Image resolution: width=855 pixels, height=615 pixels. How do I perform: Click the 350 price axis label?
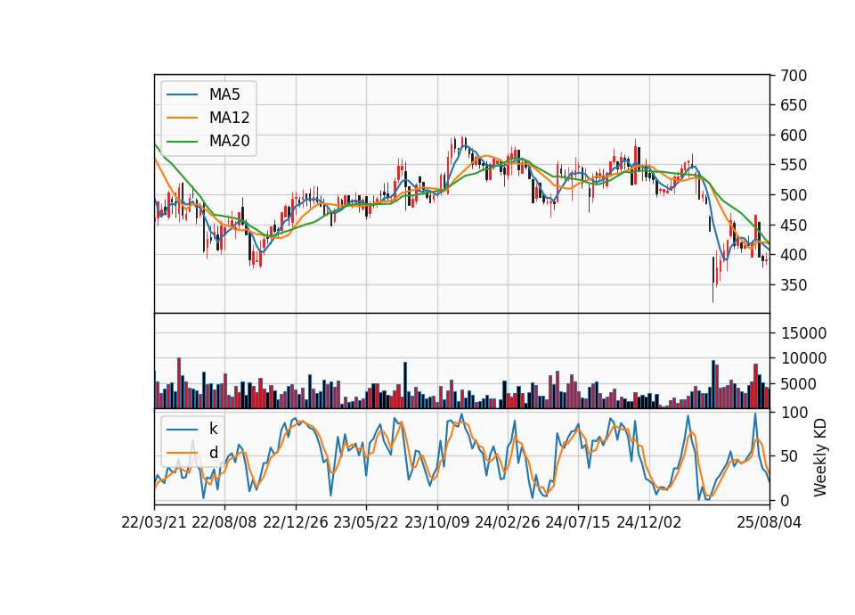coord(794,285)
